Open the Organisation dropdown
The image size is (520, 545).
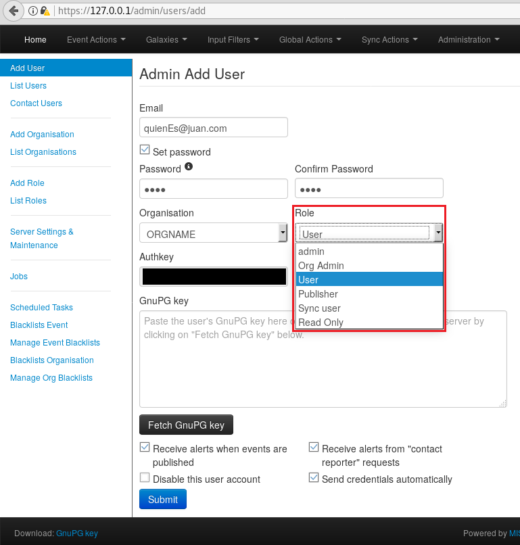[x=213, y=234]
